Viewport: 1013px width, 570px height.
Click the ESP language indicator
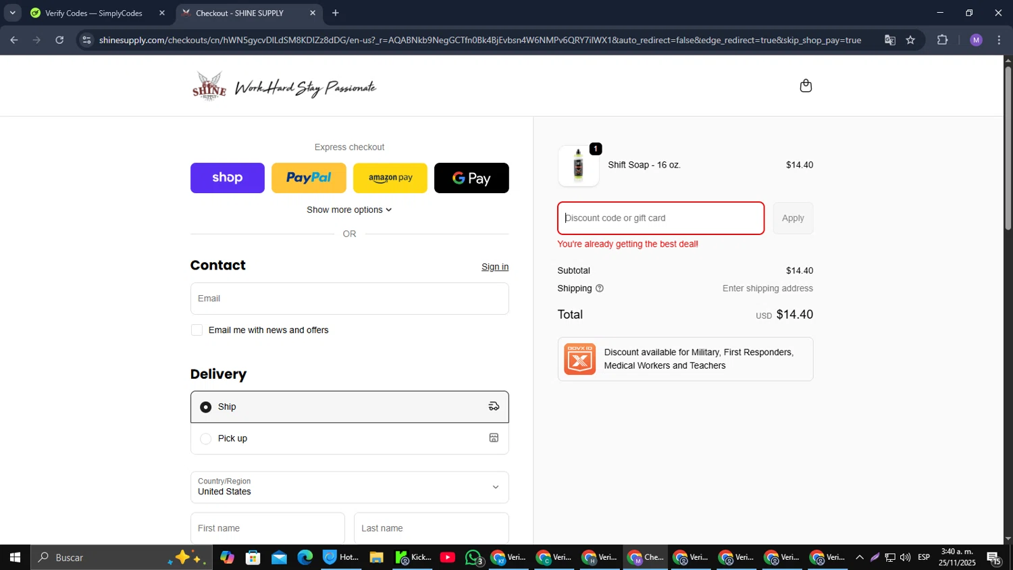pos(924,557)
